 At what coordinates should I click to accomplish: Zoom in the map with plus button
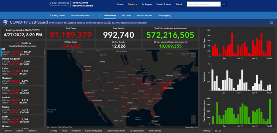tap(194, 117)
